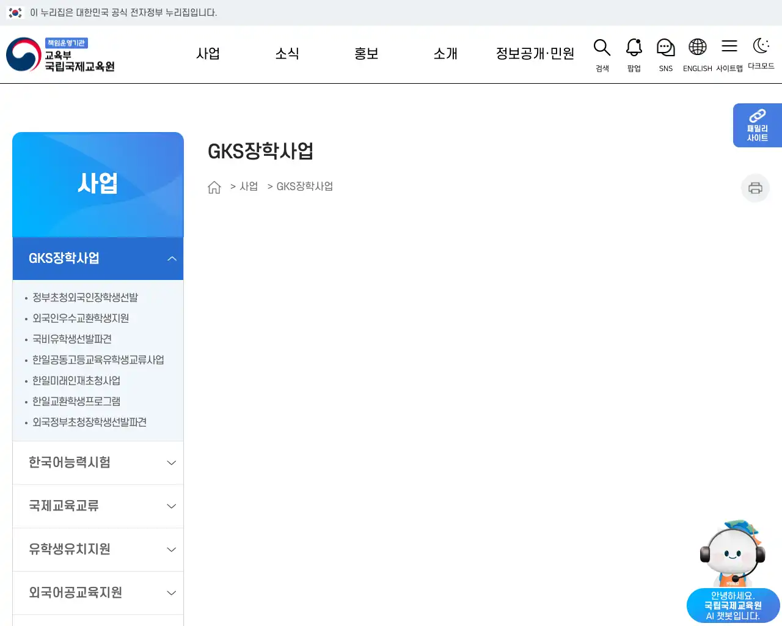
Task: Open the 정보공개·민원 top menu
Action: (535, 54)
